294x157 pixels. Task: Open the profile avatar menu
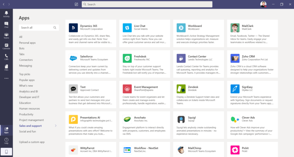pos(263,4)
